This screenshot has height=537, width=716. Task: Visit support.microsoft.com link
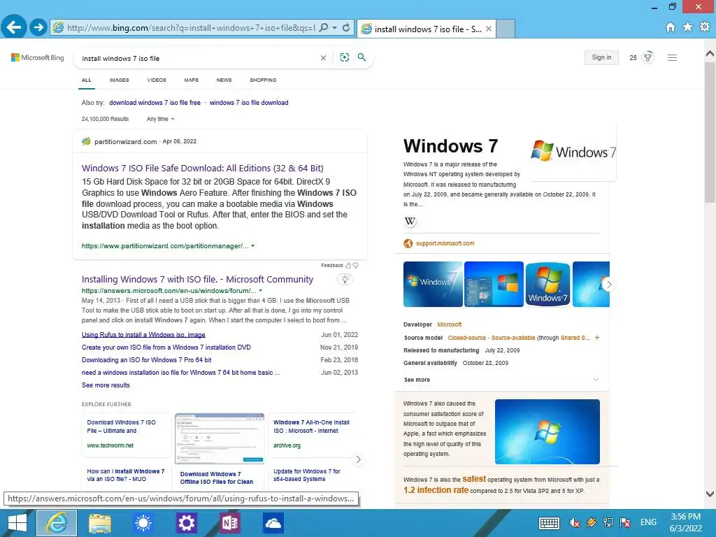(x=445, y=243)
